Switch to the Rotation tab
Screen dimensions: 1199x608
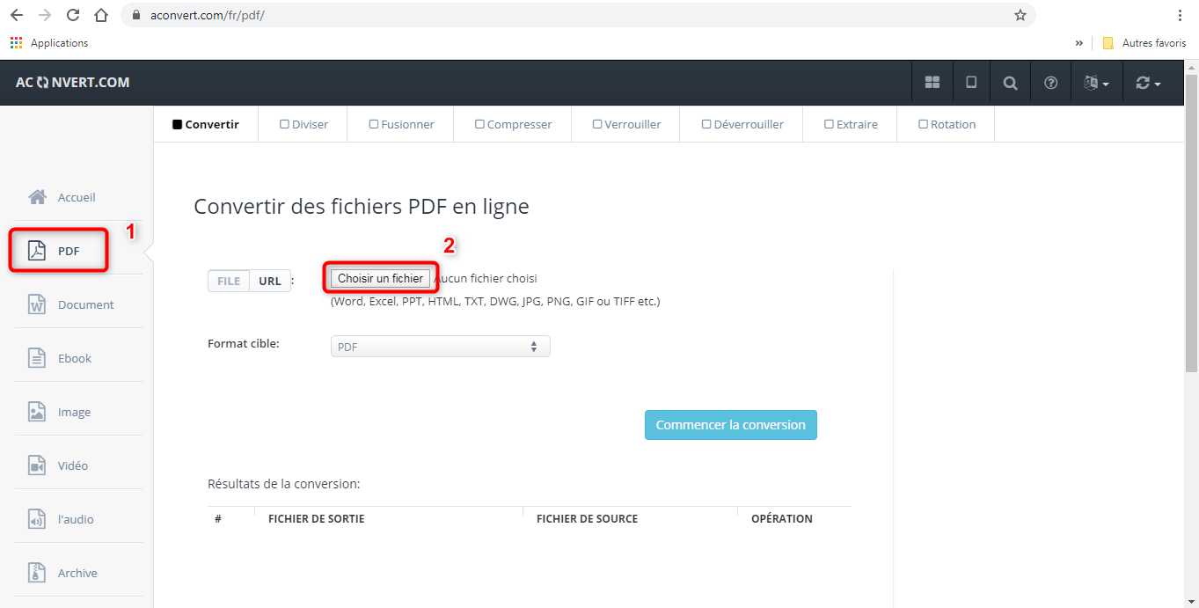(x=947, y=124)
